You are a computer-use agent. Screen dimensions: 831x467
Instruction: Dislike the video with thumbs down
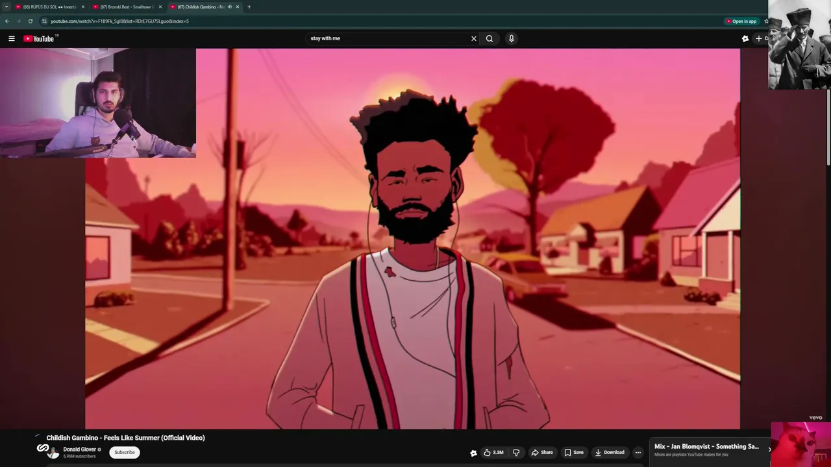click(x=517, y=452)
